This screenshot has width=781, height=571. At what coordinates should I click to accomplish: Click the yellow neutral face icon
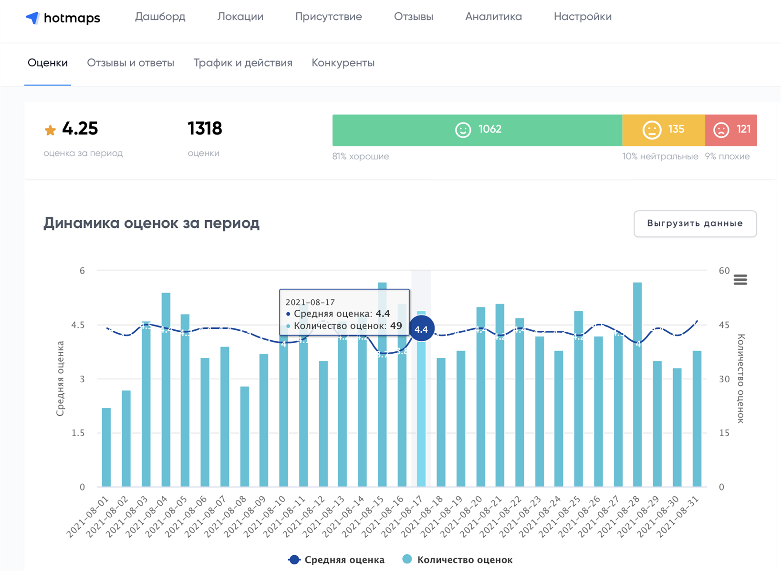[x=653, y=129]
